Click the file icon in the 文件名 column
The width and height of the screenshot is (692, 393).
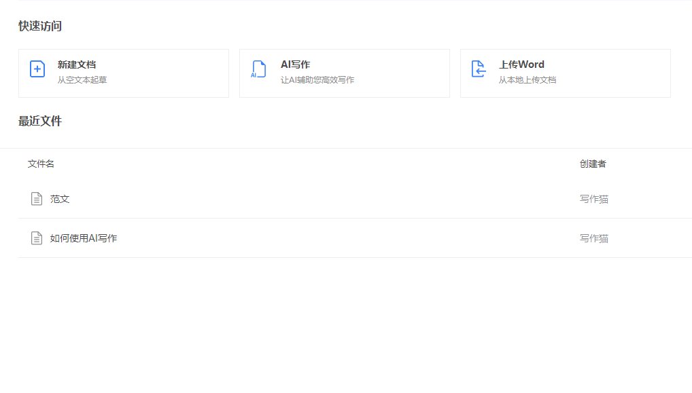point(37,198)
